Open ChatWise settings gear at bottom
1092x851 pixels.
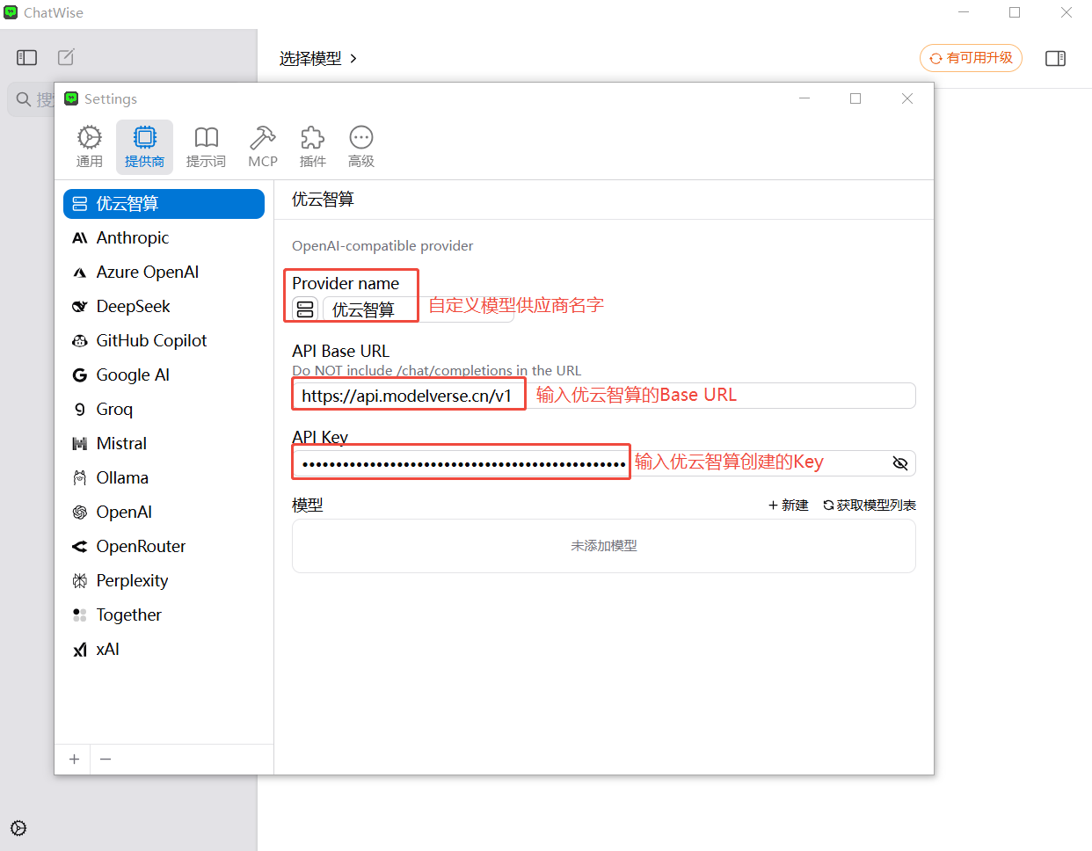click(x=18, y=828)
